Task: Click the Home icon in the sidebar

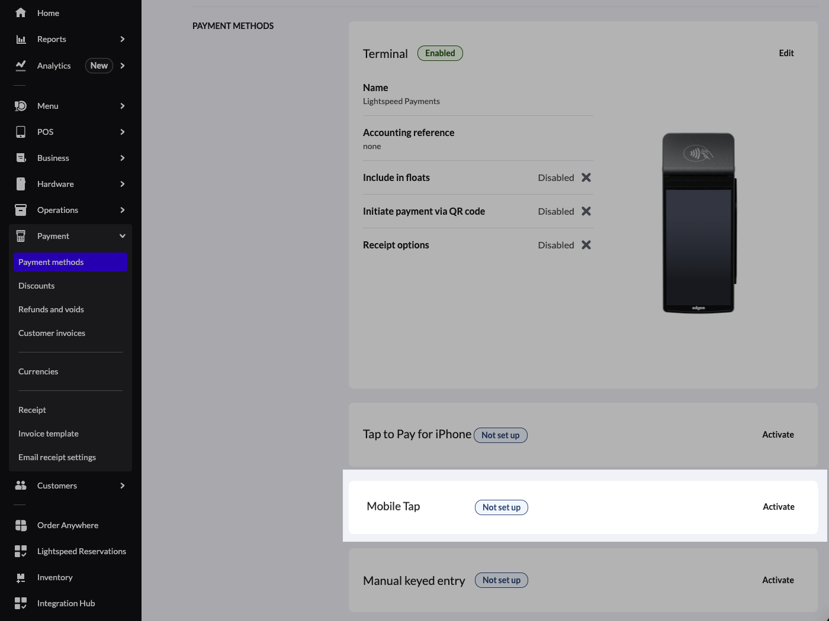Action: click(21, 12)
